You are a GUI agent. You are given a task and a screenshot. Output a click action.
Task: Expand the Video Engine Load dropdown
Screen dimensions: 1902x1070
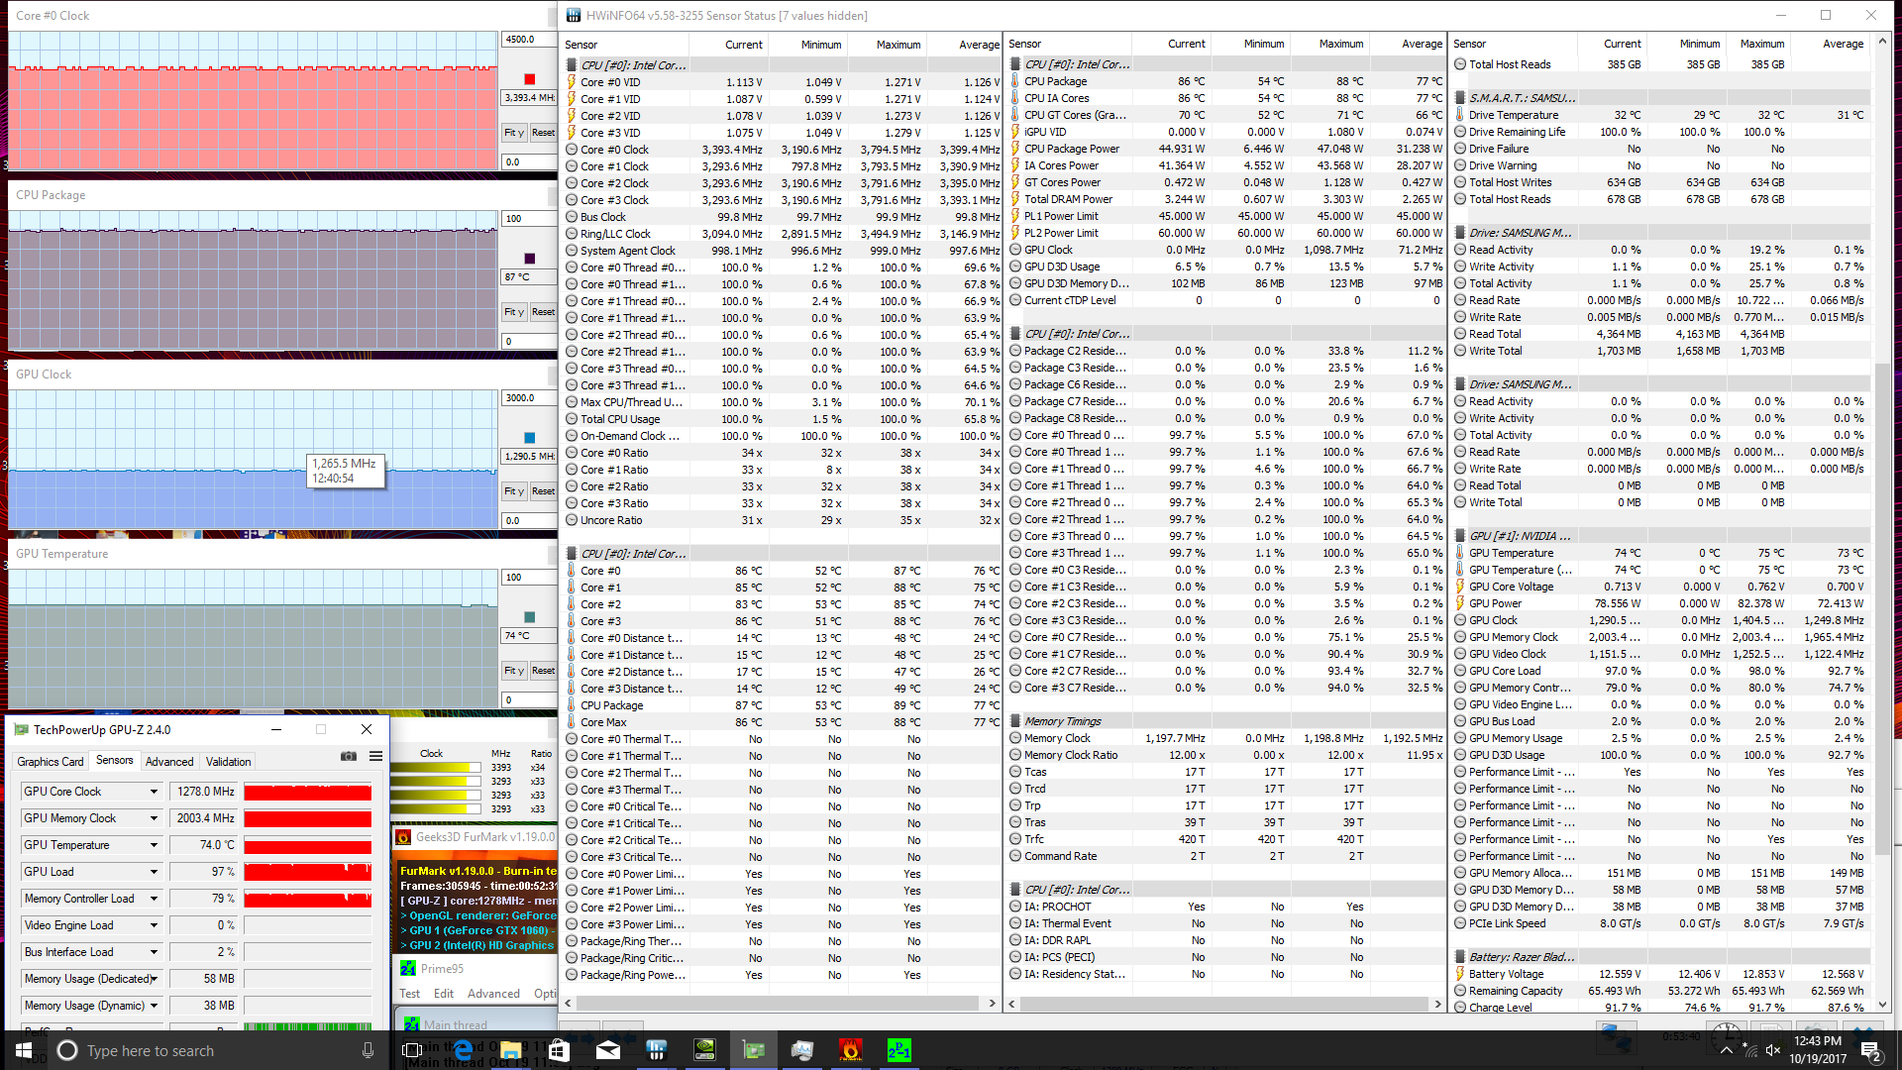(x=154, y=925)
